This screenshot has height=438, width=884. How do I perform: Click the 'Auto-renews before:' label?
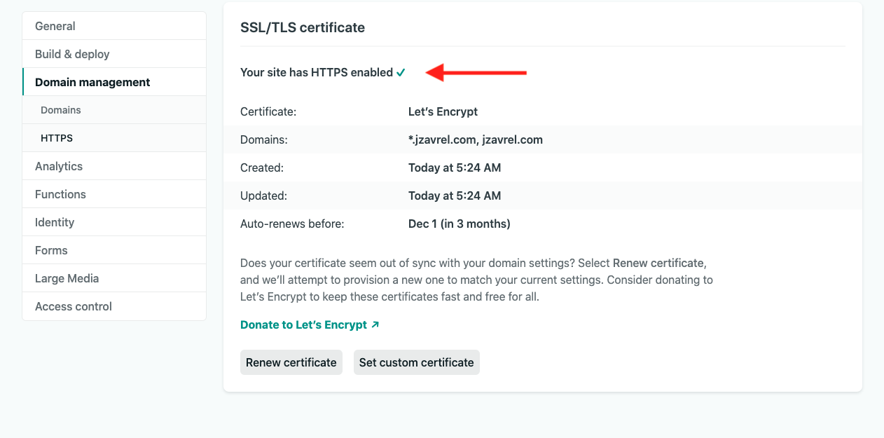point(292,224)
